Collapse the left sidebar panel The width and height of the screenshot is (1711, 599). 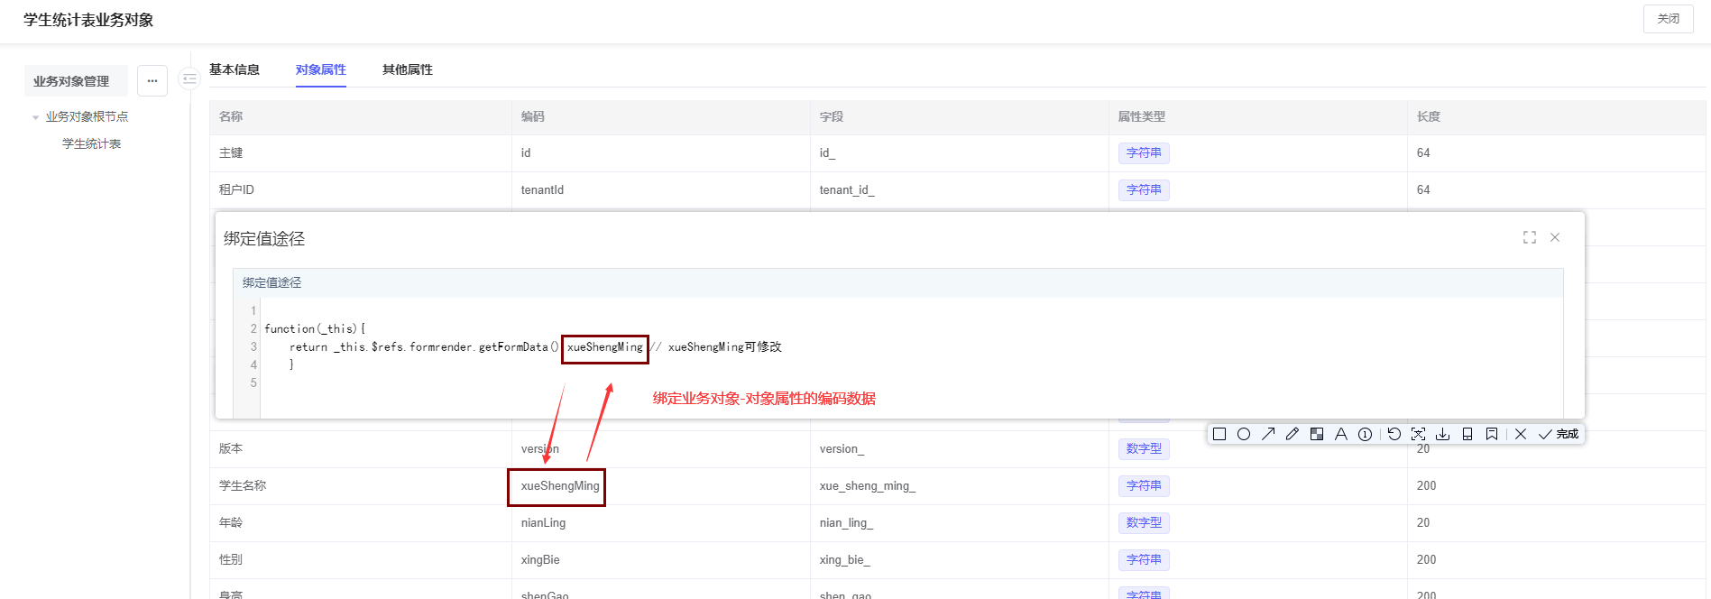(x=189, y=79)
